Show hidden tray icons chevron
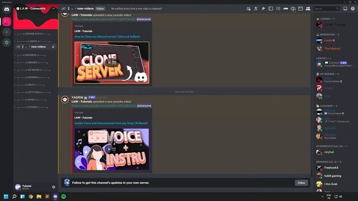This screenshot has width=358, height=201. 322,197
